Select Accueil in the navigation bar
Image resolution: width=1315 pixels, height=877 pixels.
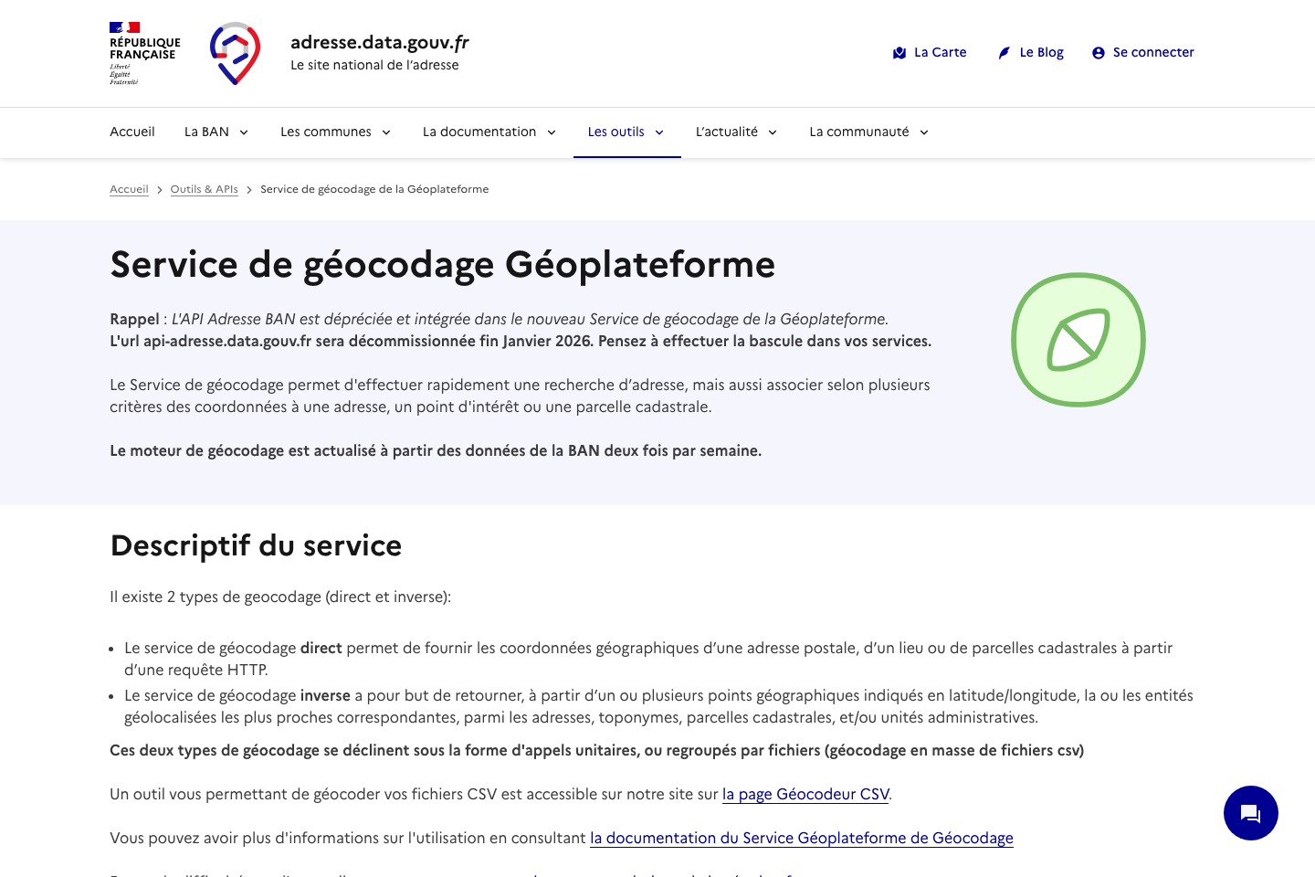(x=131, y=132)
